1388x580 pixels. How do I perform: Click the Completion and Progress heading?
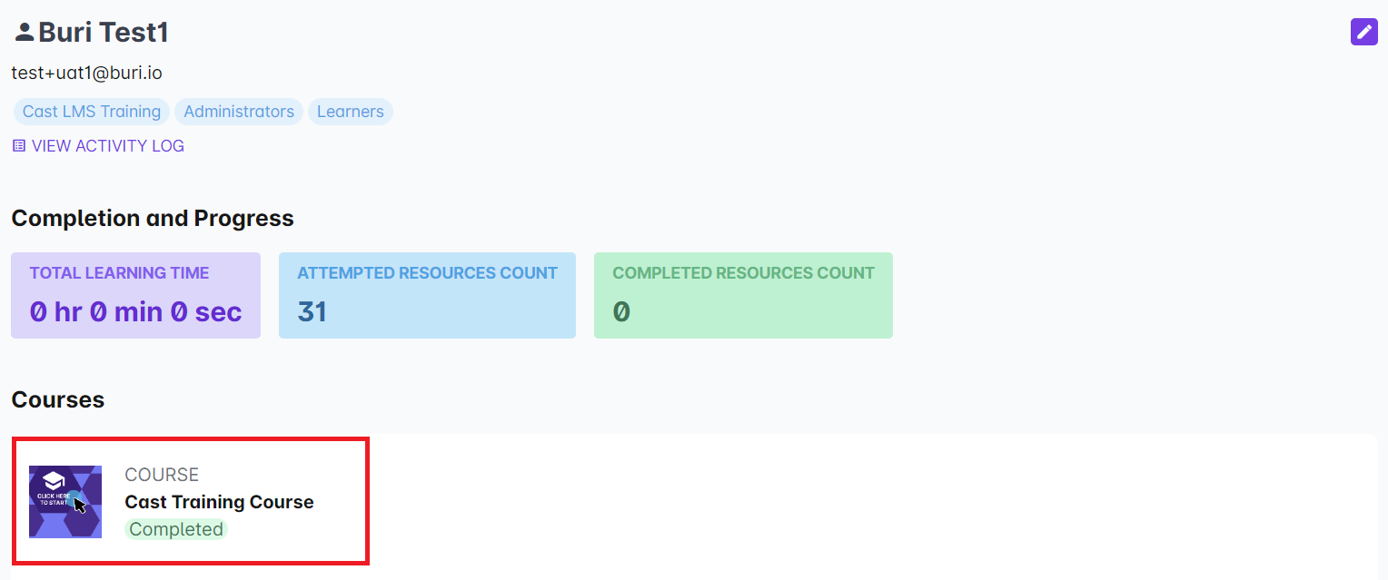pos(153,218)
